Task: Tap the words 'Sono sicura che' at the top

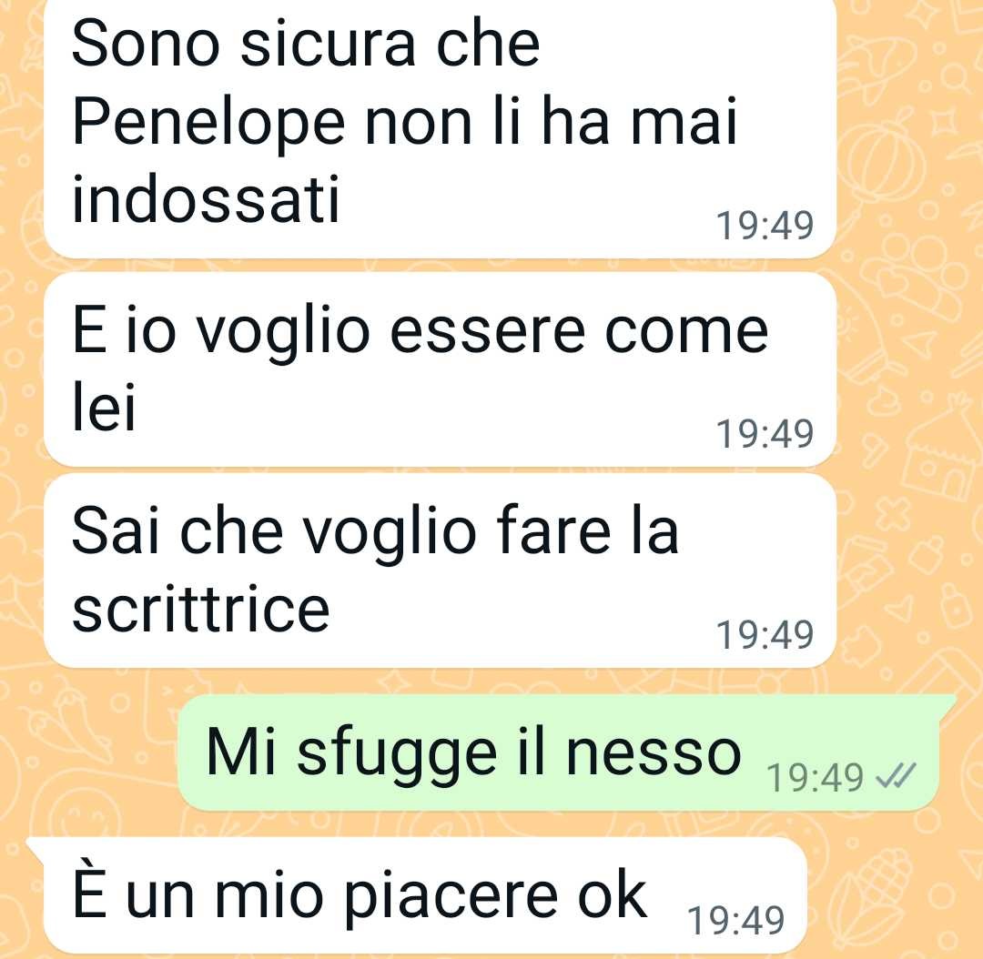Action: click(305, 44)
